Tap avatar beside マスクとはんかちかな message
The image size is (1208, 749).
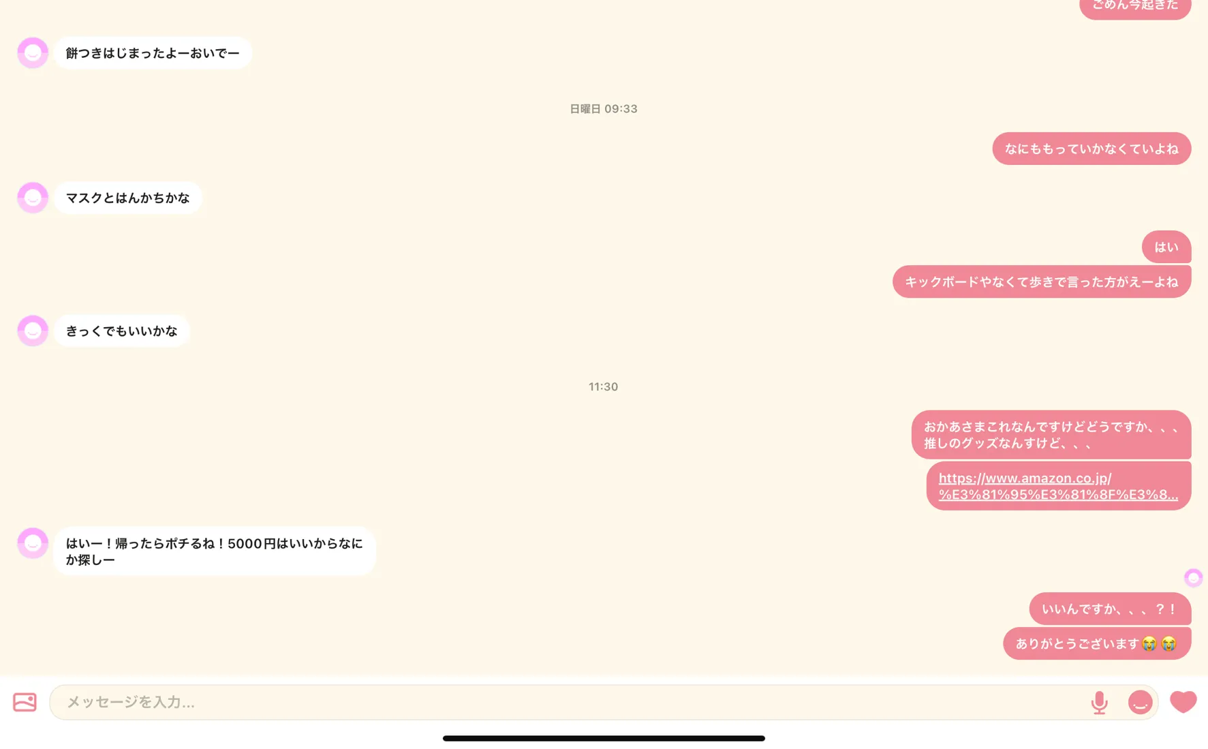pos(33,198)
